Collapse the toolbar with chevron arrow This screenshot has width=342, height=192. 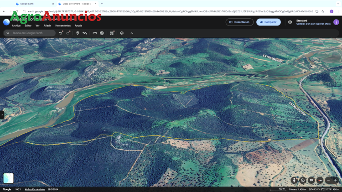pos(132,33)
